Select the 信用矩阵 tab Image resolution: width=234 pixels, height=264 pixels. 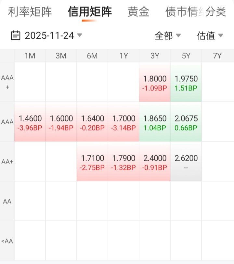click(x=90, y=12)
